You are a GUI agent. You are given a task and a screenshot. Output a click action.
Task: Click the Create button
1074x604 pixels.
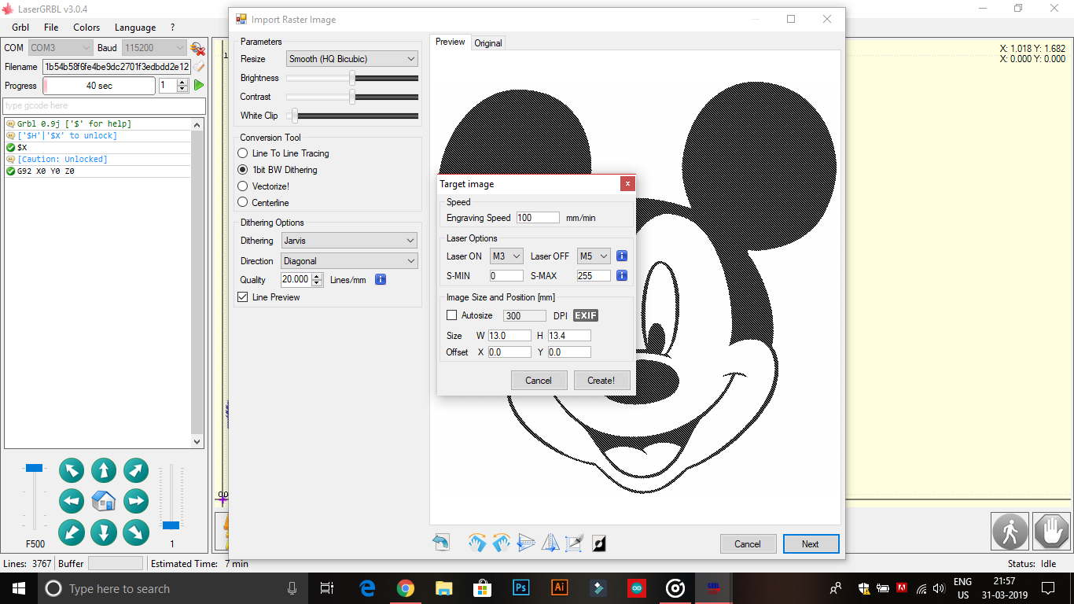(x=601, y=380)
